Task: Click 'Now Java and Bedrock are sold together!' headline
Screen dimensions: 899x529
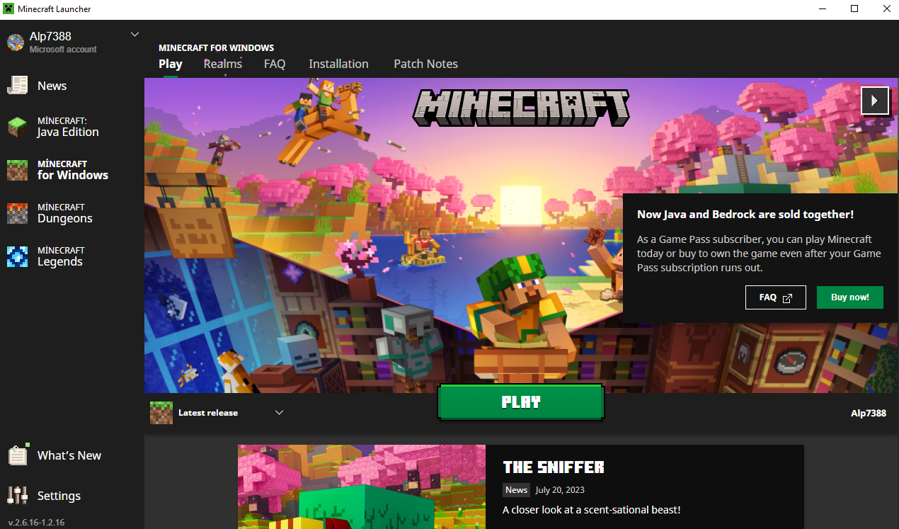Action: [x=745, y=215]
